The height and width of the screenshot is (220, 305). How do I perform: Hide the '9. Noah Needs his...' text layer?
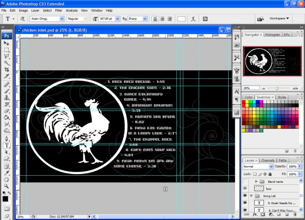coord(245,203)
